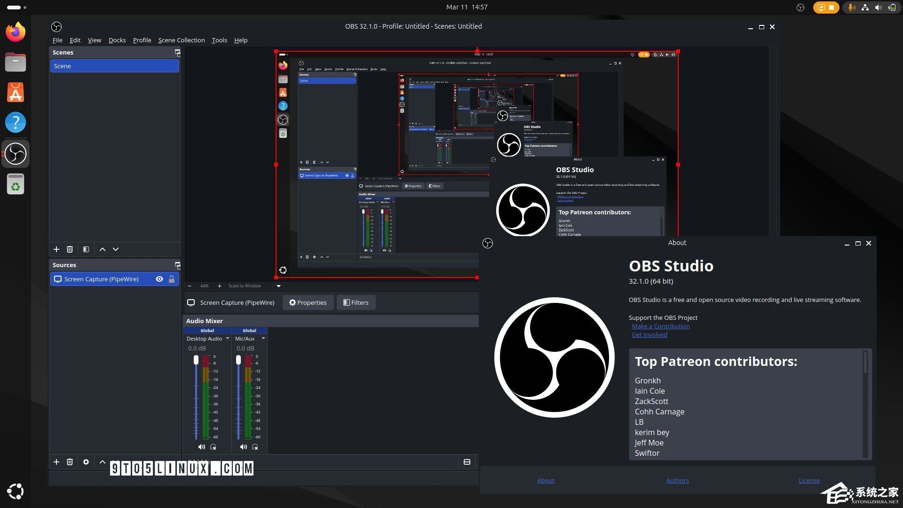
Task: Switch to Authors in About dialog
Action: coord(677,480)
